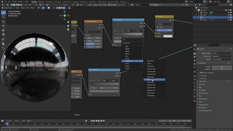Toggle viewport overlays button
Screen dimensions: 233x131
point(48,8)
